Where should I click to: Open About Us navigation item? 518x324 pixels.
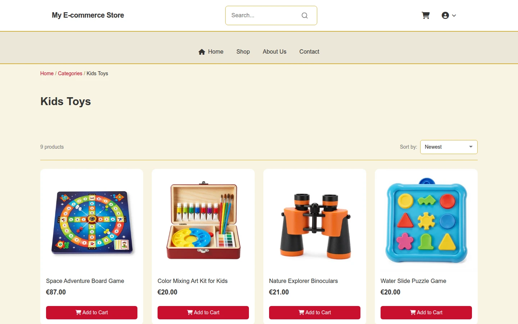point(274,51)
